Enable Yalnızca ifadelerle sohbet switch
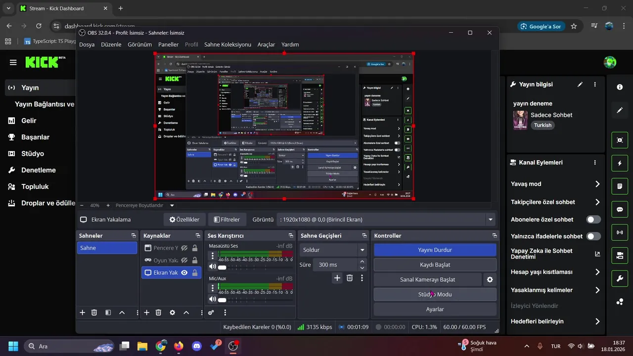The width and height of the screenshot is (633, 356). (x=593, y=236)
